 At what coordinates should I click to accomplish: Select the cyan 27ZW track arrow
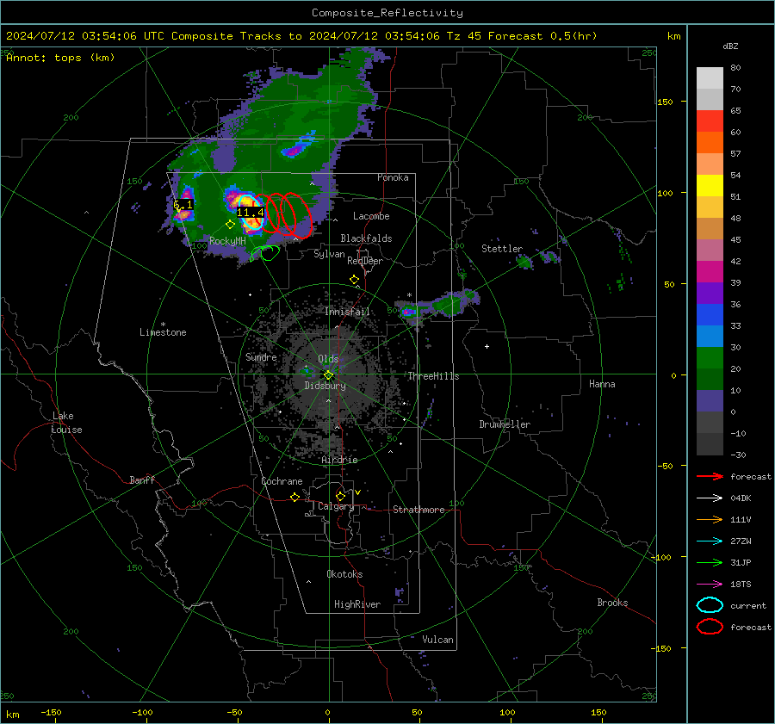tap(710, 541)
